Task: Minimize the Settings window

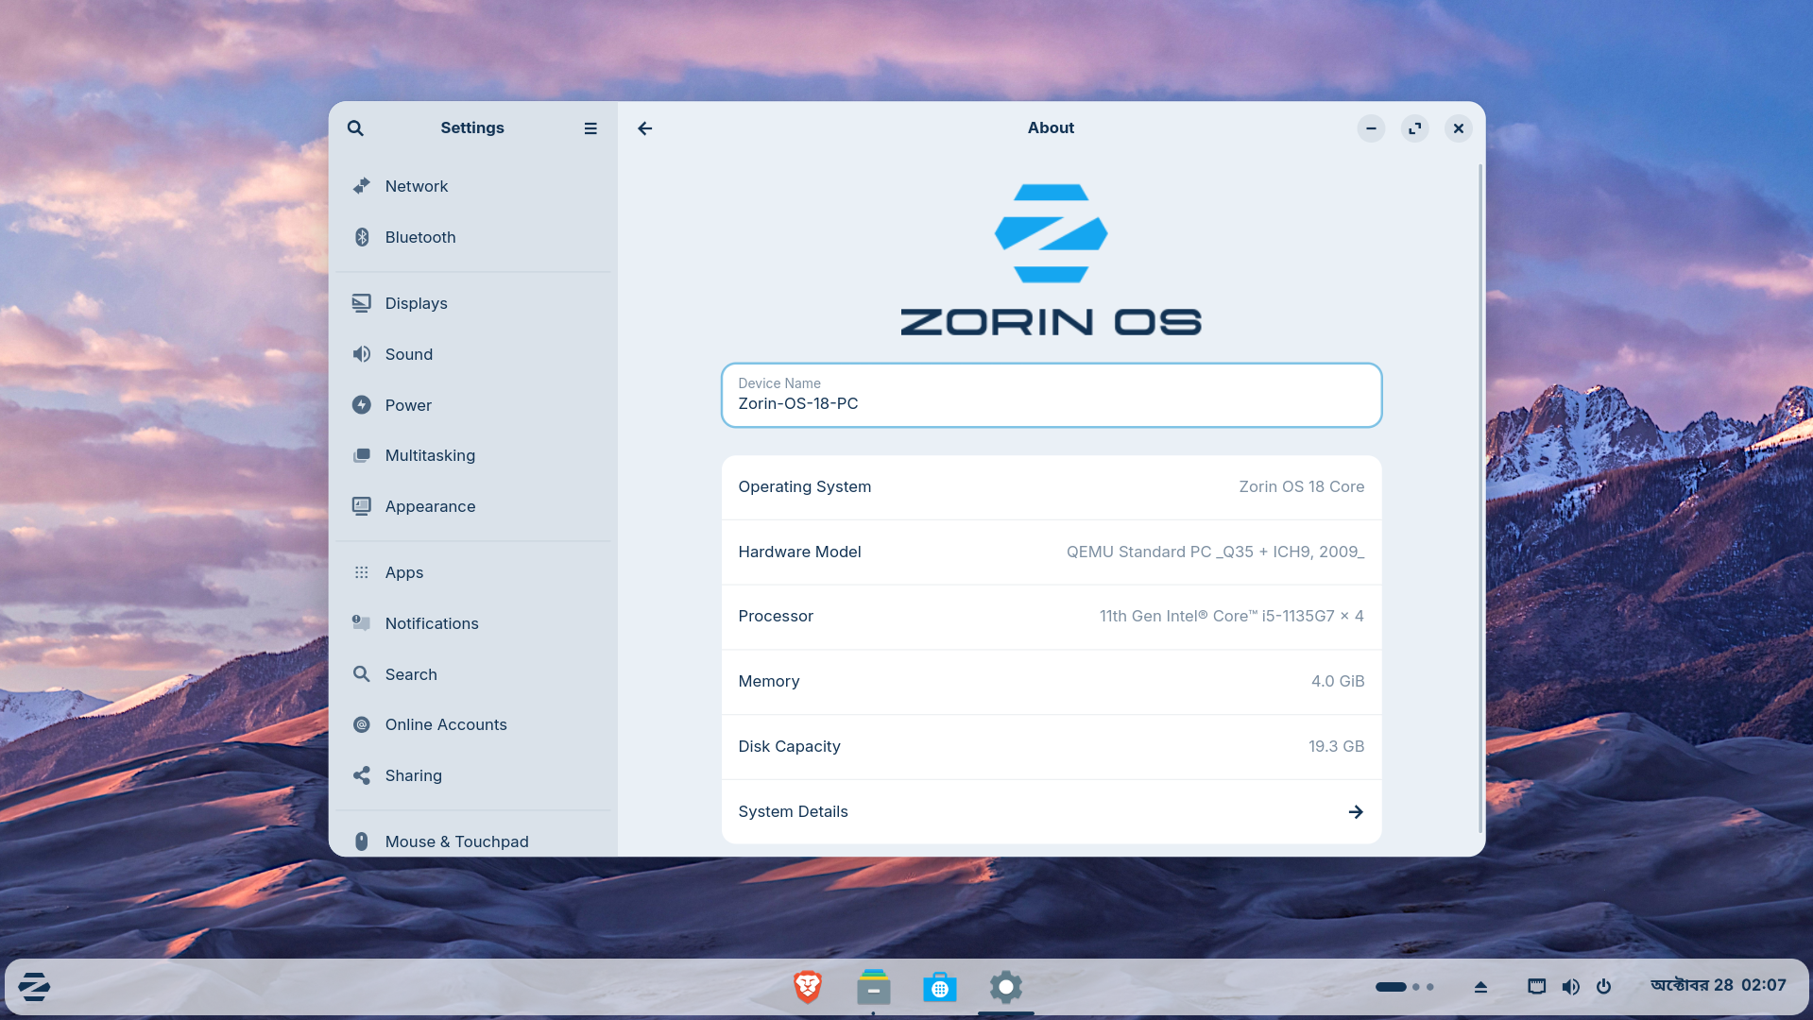Action: pos(1371,128)
